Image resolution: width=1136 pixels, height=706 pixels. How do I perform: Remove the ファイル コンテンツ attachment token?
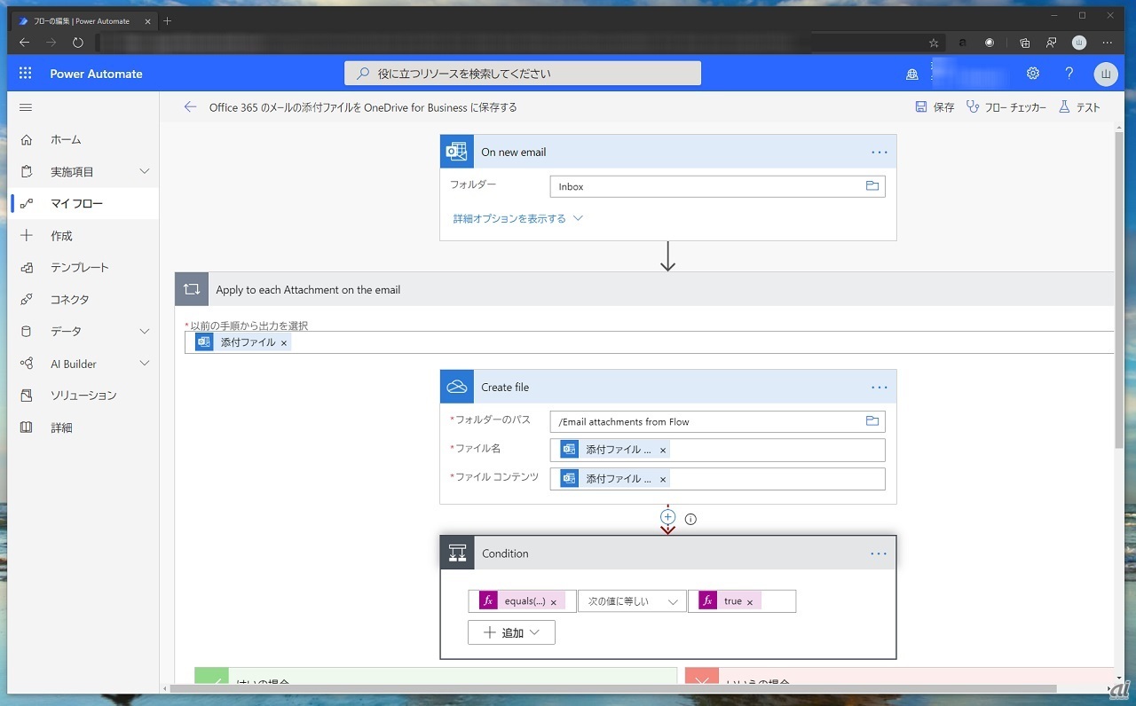[663, 479]
